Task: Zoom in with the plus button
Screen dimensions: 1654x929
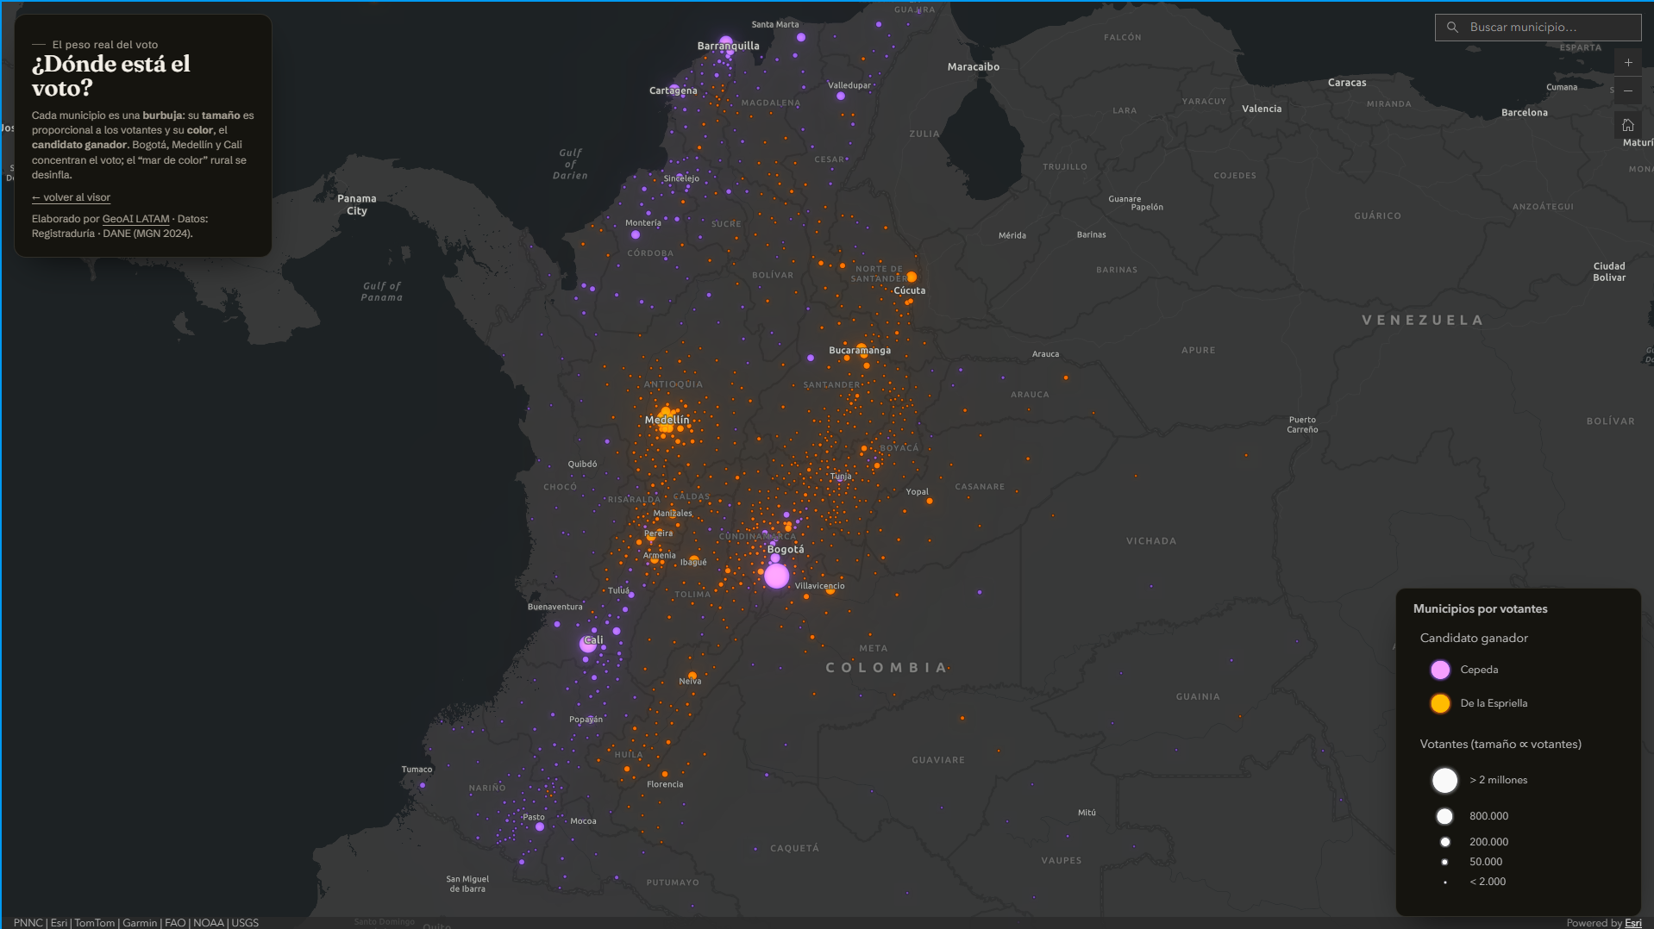Action: (x=1628, y=63)
